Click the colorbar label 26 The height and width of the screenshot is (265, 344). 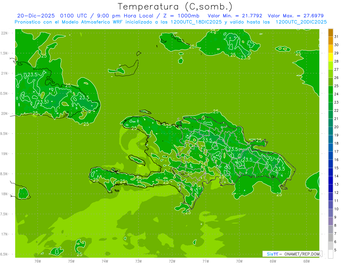(336, 78)
